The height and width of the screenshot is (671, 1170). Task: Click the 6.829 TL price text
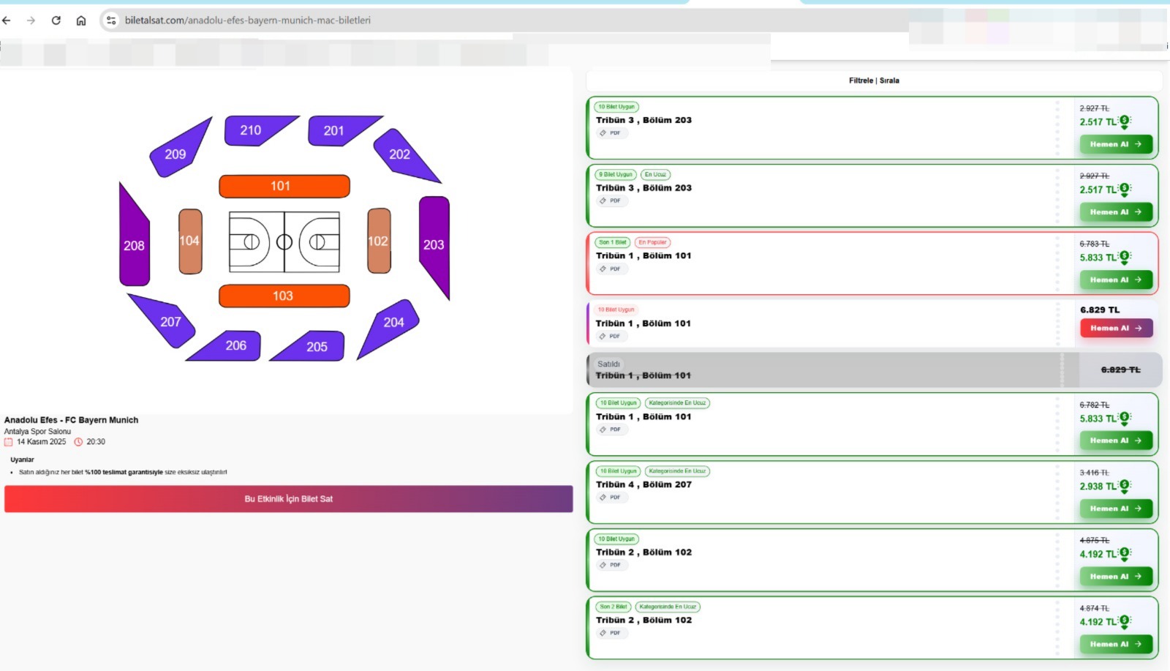(1100, 310)
